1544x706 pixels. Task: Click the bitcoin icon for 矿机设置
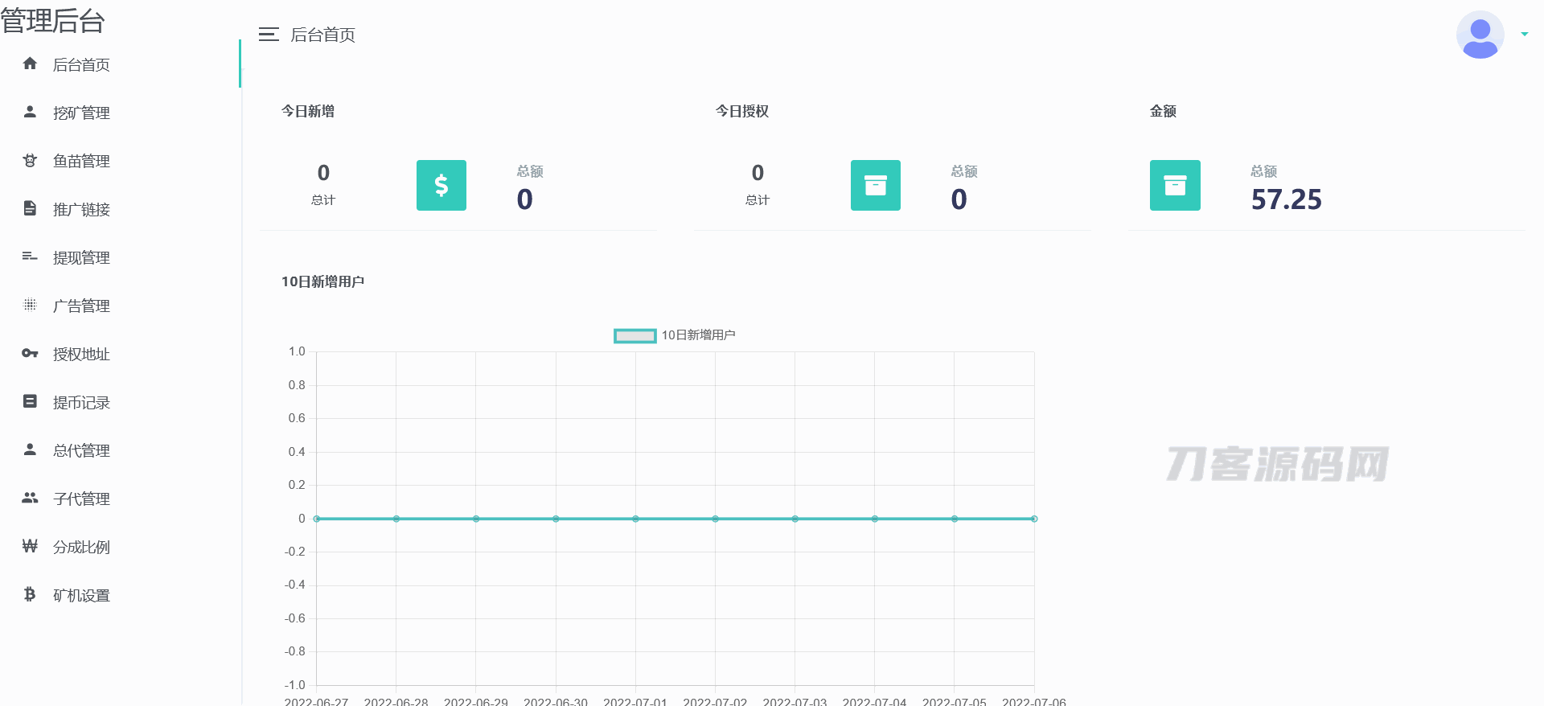pyautogui.click(x=30, y=594)
